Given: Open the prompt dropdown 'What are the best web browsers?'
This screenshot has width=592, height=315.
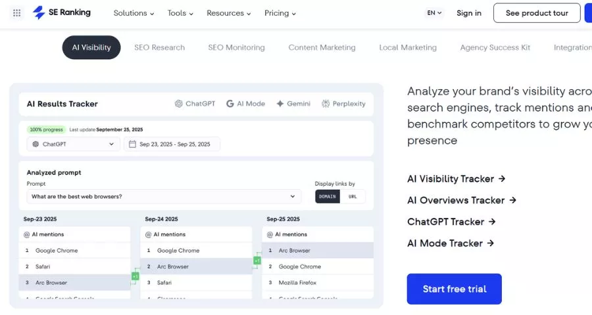Looking at the screenshot, I should (164, 196).
